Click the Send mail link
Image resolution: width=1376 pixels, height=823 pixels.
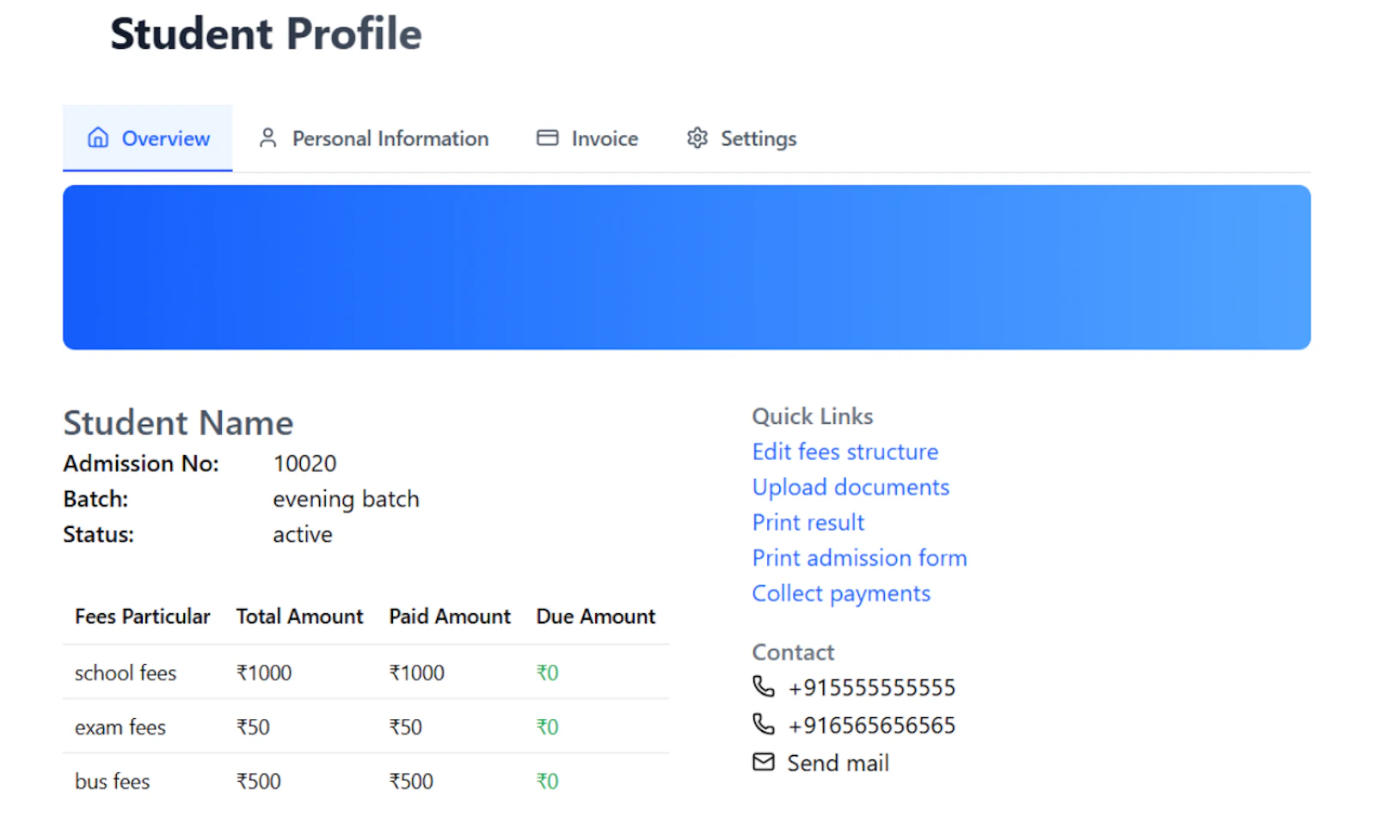click(x=838, y=763)
